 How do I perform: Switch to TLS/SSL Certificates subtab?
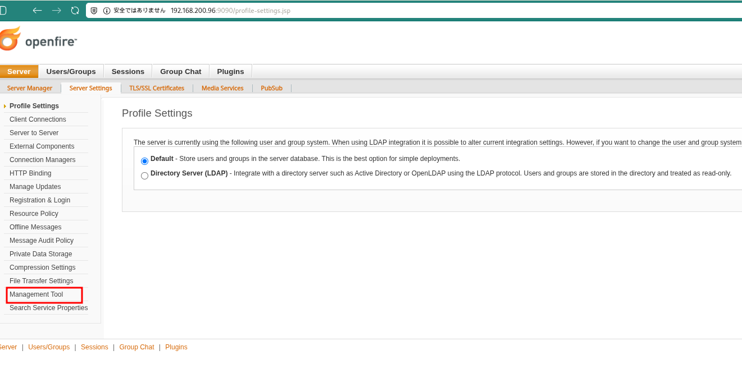[157, 88]
